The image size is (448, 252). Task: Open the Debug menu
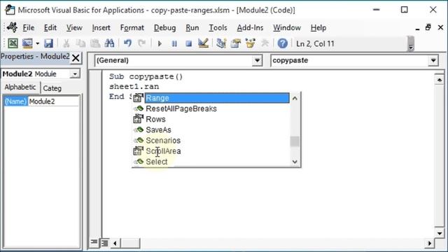pyautogui.click(x=165, y=28)
